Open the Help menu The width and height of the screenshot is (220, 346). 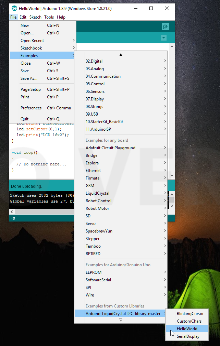pyautogui.click(x=61, y=17)
